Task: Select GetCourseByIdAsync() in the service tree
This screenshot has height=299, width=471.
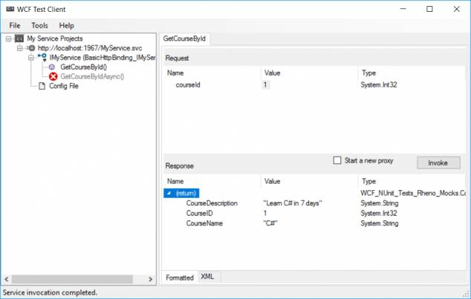Action: tap(92, 76)
